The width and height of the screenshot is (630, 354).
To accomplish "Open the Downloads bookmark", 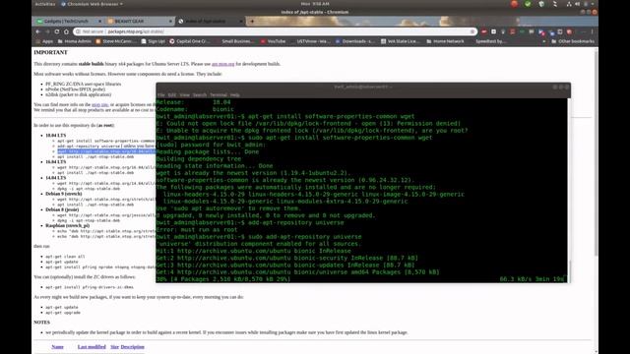I will (x=355, y=41).
